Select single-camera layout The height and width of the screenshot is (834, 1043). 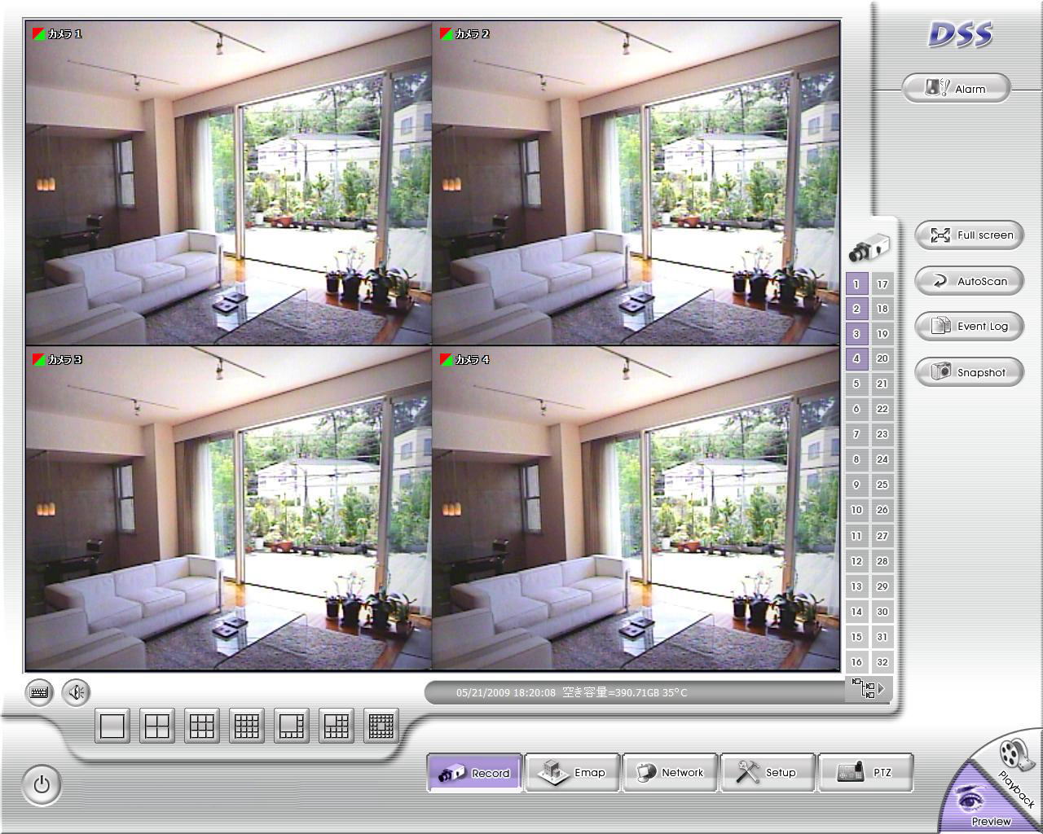point(112,725)
